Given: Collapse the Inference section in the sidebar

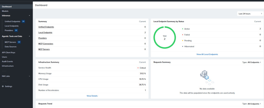Looking at the screenshot, I should click(29, 16).
